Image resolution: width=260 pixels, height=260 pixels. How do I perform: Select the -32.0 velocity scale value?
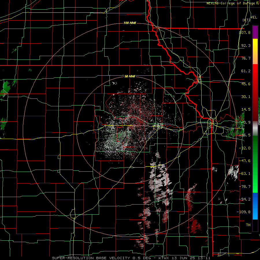point(245,148)
